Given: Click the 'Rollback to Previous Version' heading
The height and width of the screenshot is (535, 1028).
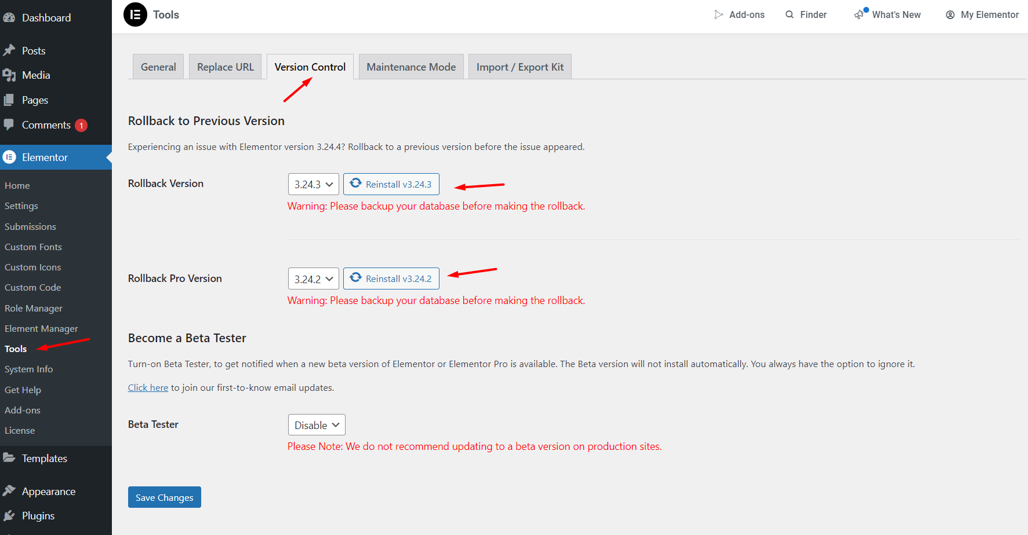Looking at the screenshot, I should click(x=206, y=120).
